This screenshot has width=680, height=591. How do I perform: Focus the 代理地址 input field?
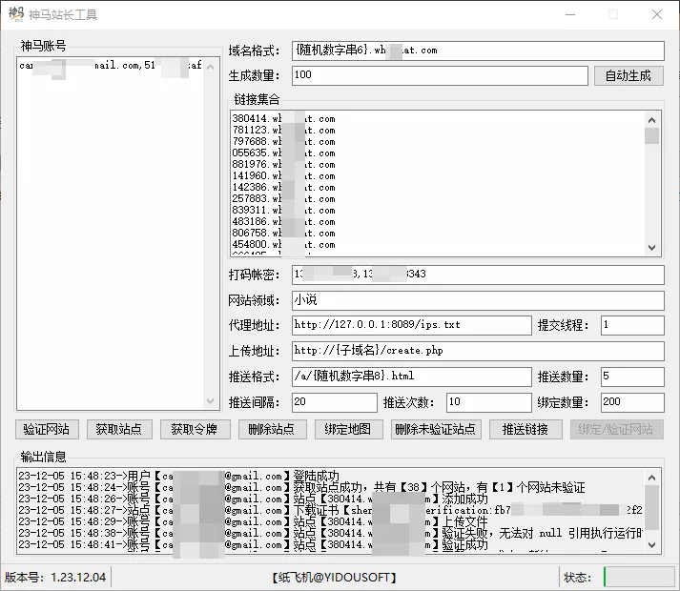[412, 325]
